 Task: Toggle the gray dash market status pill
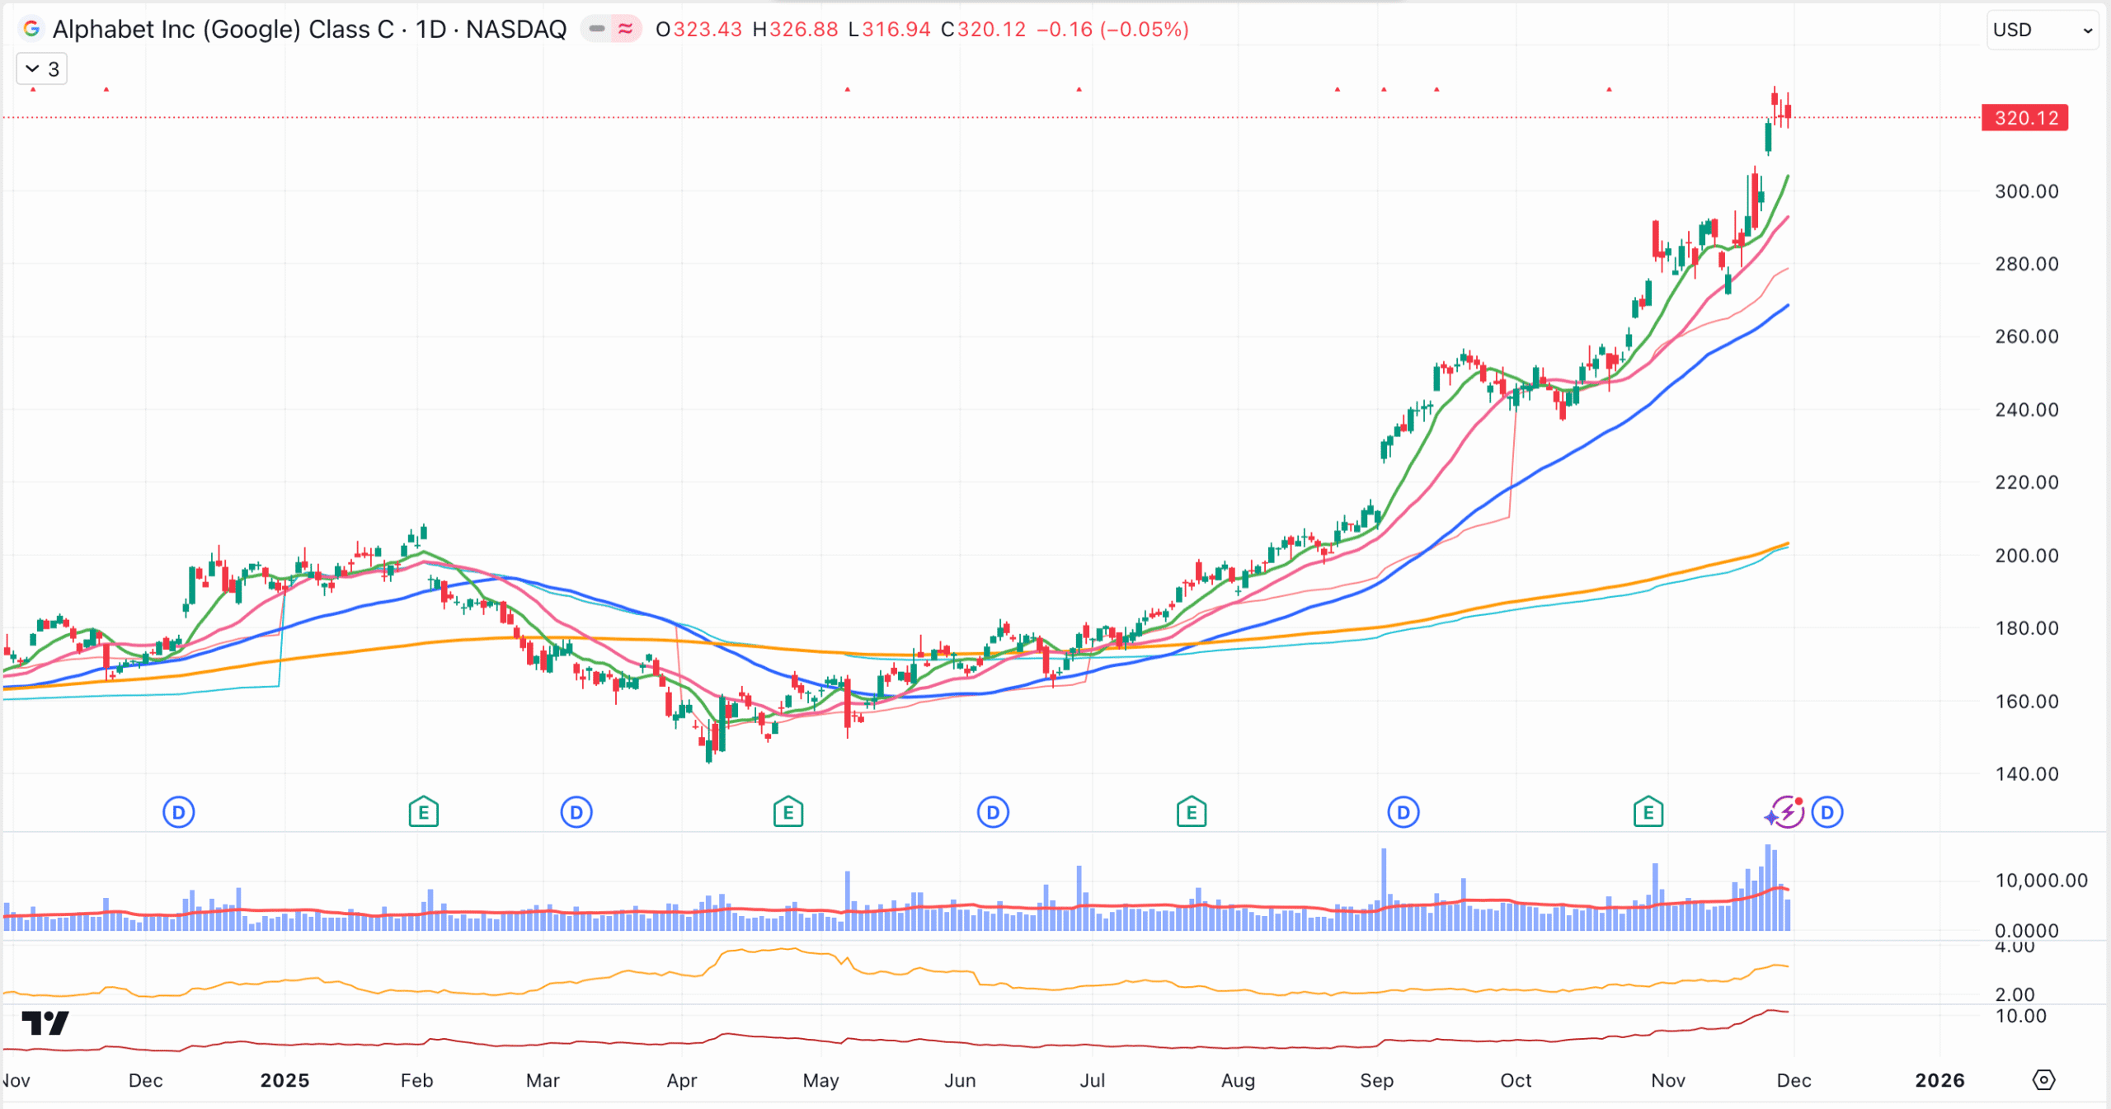coord(597,30)
